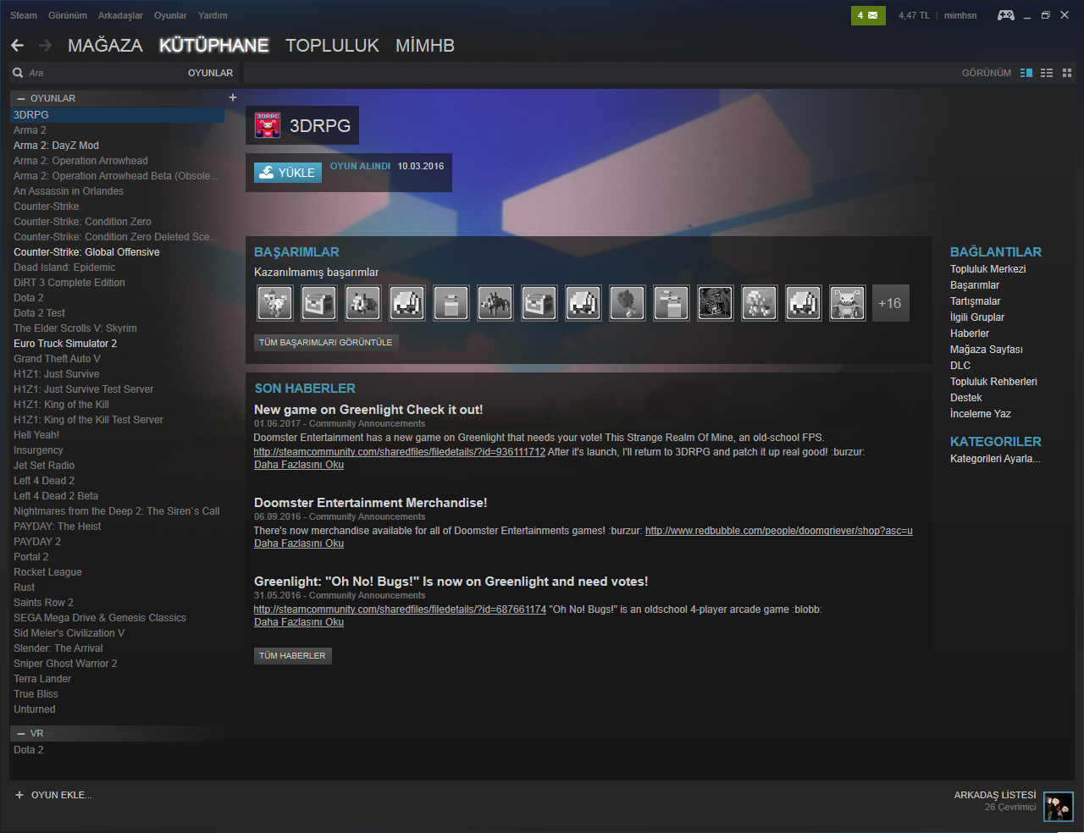Open eleventh dark unearned achievement icon
This screenshot has height=833, width=1084.
(715, 303)
